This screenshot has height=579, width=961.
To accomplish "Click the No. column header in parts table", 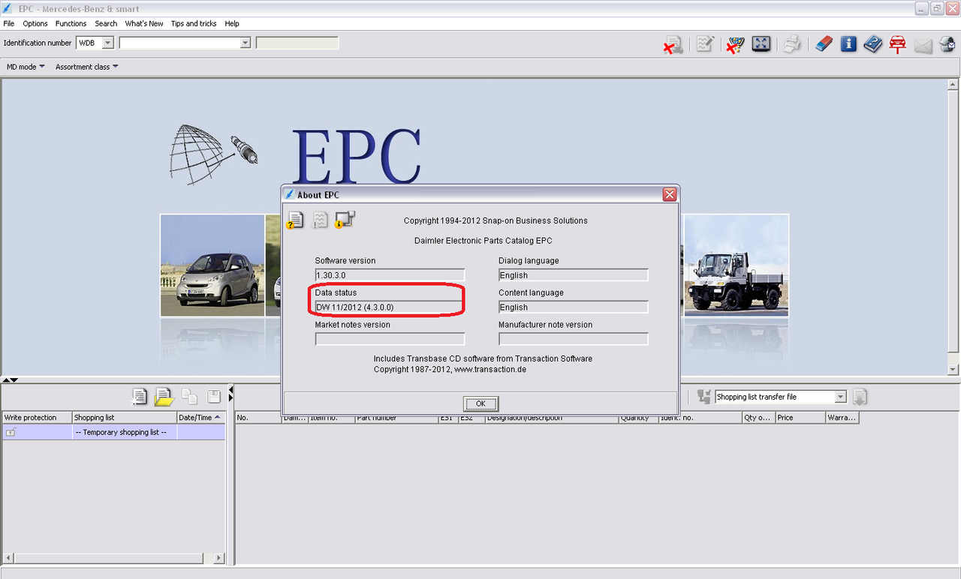I will click(258, 418).
